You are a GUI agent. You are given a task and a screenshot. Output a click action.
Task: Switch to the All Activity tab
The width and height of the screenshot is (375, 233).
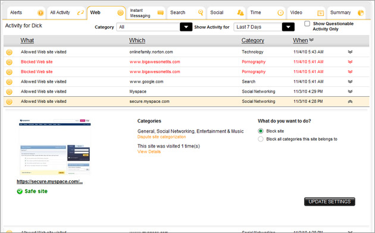pos(65,12)
